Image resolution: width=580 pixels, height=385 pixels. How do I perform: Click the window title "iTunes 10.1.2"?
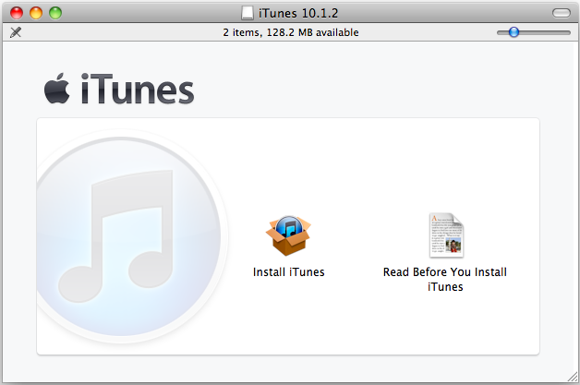[298, 13]
